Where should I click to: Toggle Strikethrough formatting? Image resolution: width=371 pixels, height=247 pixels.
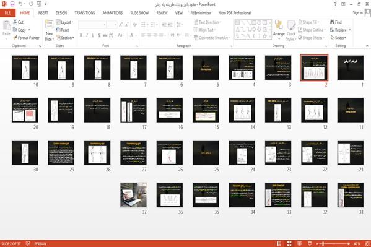tap(105, 35)
